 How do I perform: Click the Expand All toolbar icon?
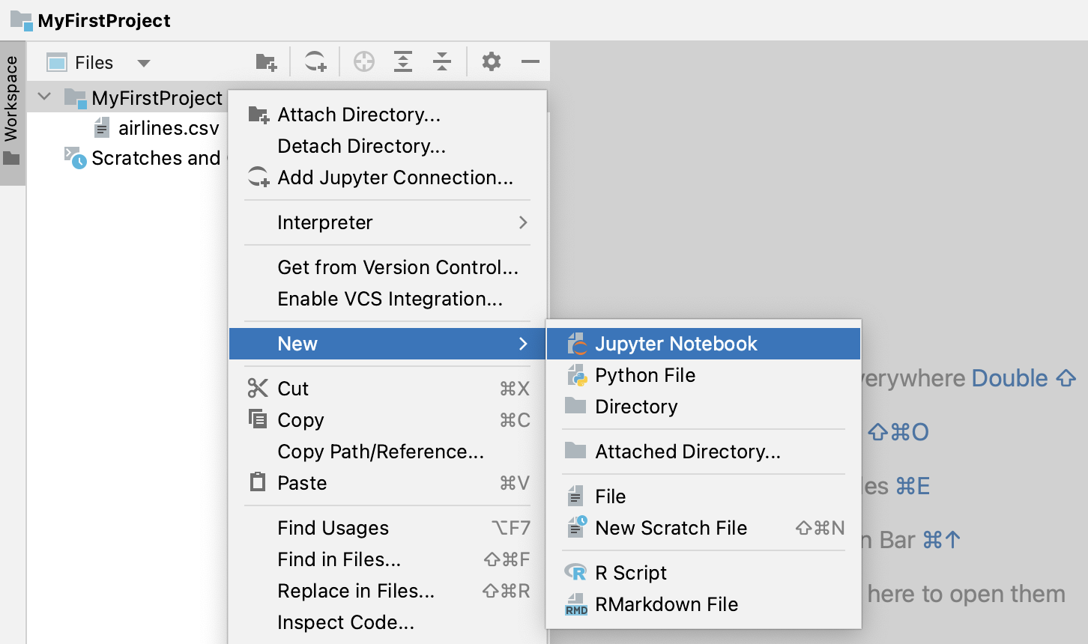click(403, 61)
